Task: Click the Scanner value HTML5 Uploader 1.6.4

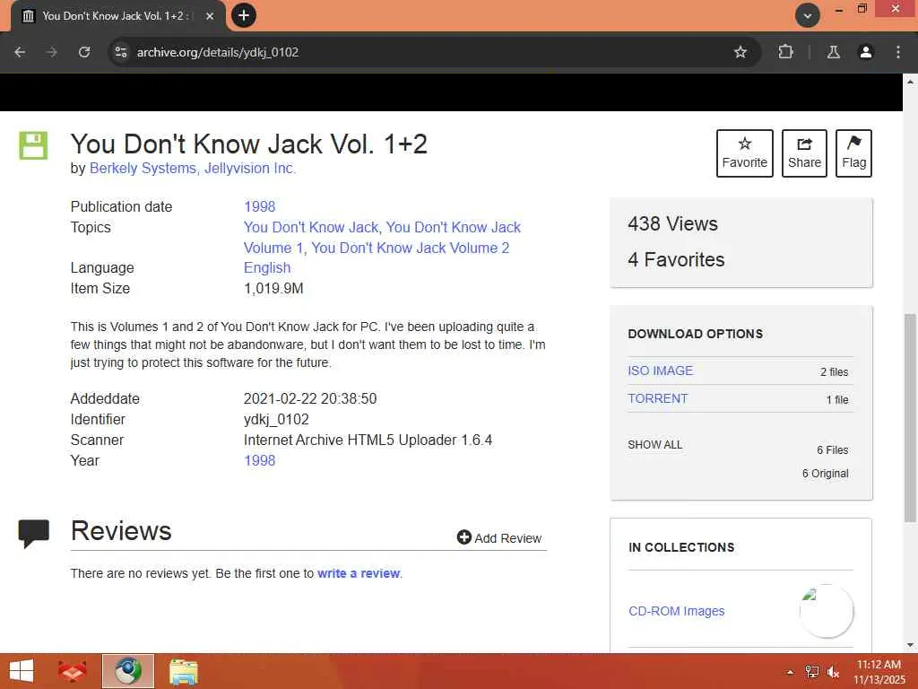Action: pos(368,440)
